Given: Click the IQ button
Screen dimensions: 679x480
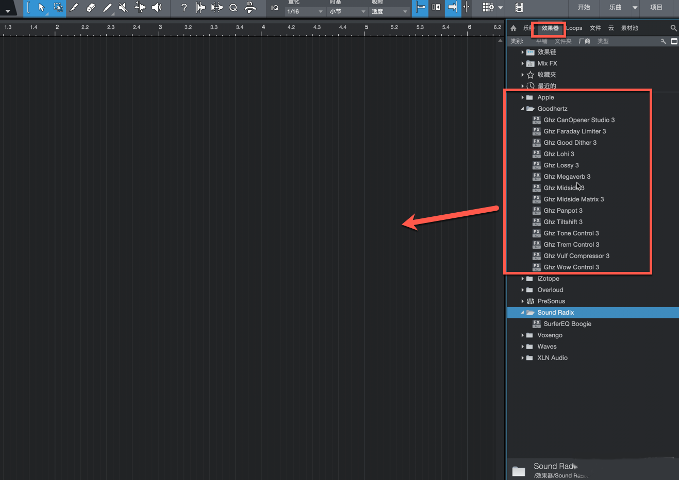Looking at the screenshot, I should click(x=275, y=8).
